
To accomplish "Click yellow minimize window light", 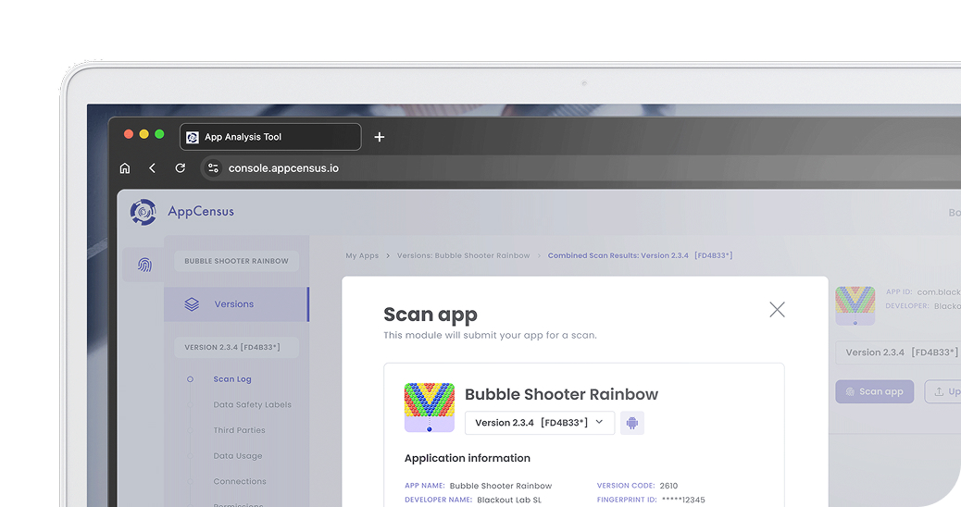I will tap(144, 134).
